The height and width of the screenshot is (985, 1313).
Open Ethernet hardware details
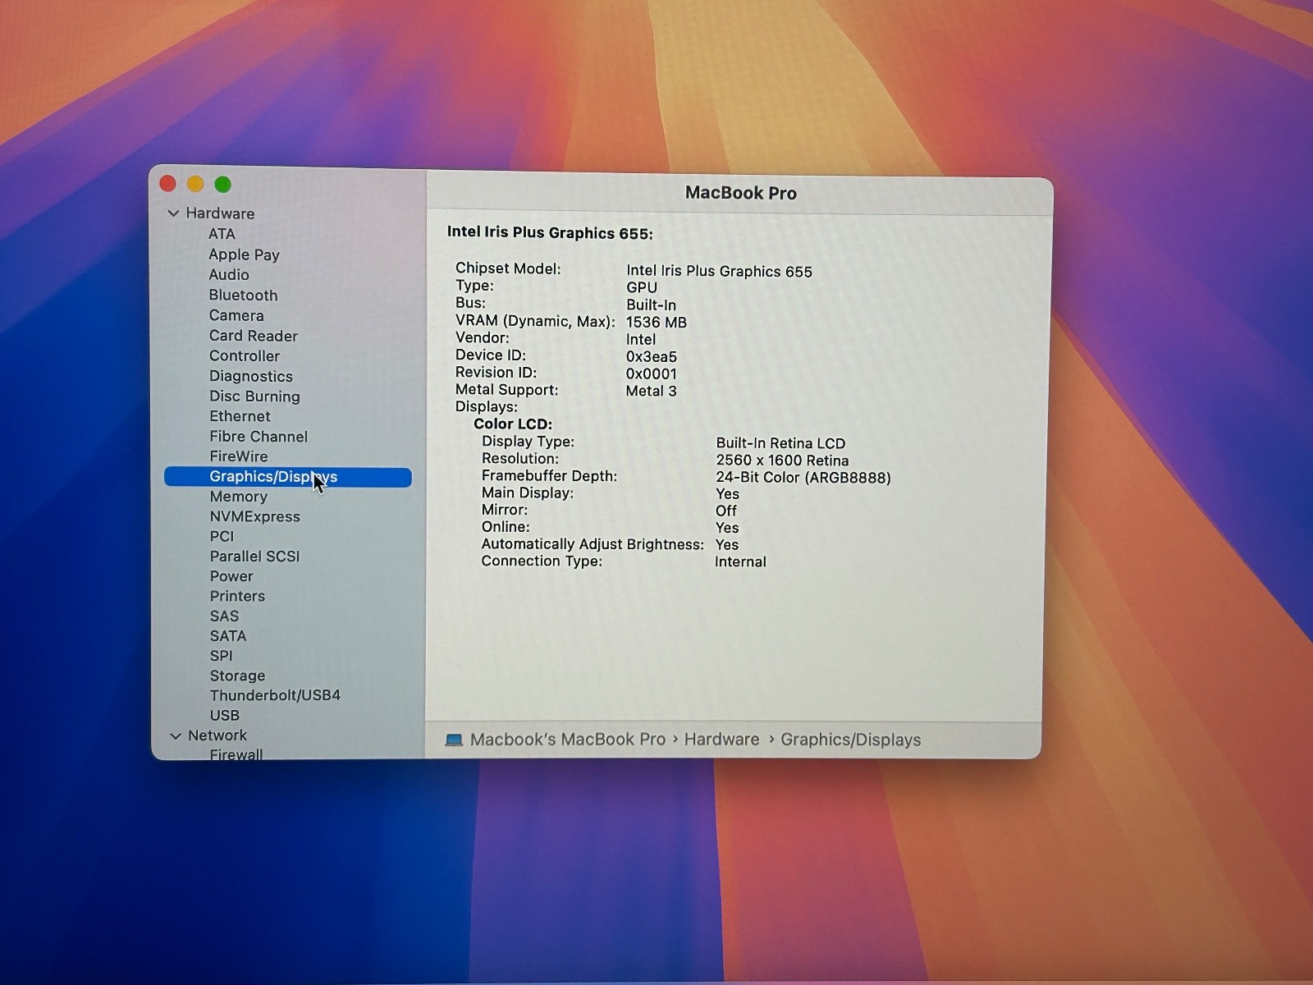(x=240, y=416)
